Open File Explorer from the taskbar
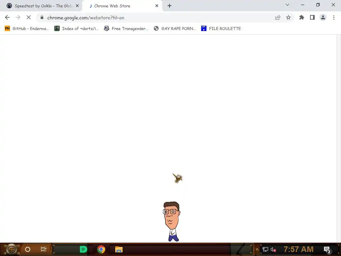This screenshot has height=256, width=341. [x=119, y=249]
